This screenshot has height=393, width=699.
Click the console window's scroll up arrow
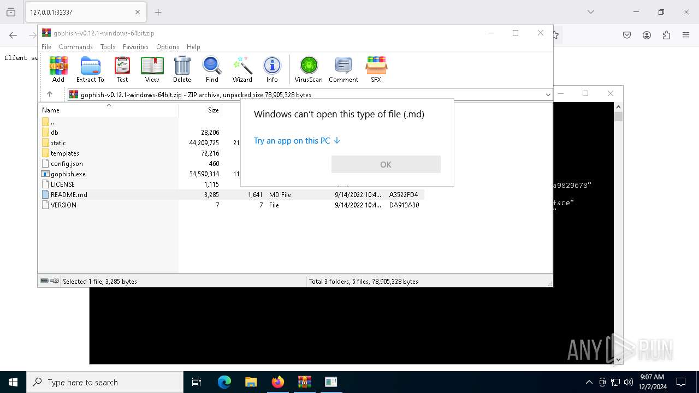click(x=618, y=107)
